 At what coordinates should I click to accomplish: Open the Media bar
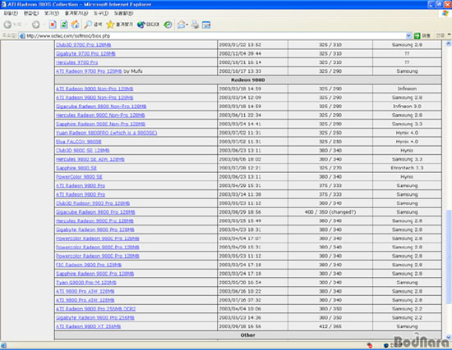(148, 25)
